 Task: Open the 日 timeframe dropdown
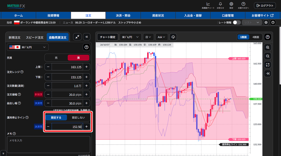click(x=148, y=37)
